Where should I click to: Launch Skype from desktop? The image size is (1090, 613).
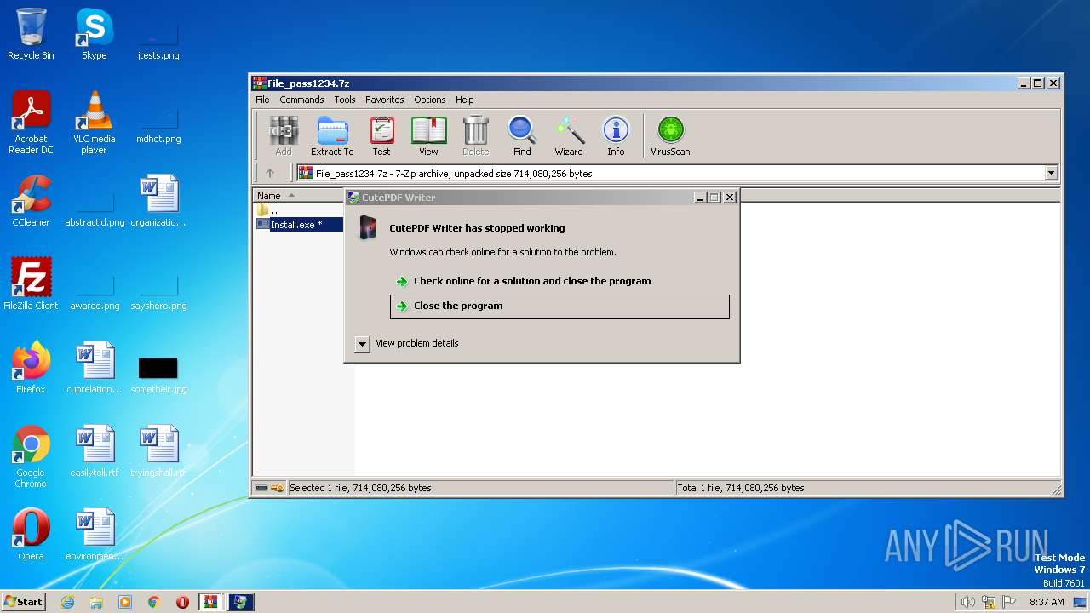coord(94,34)
